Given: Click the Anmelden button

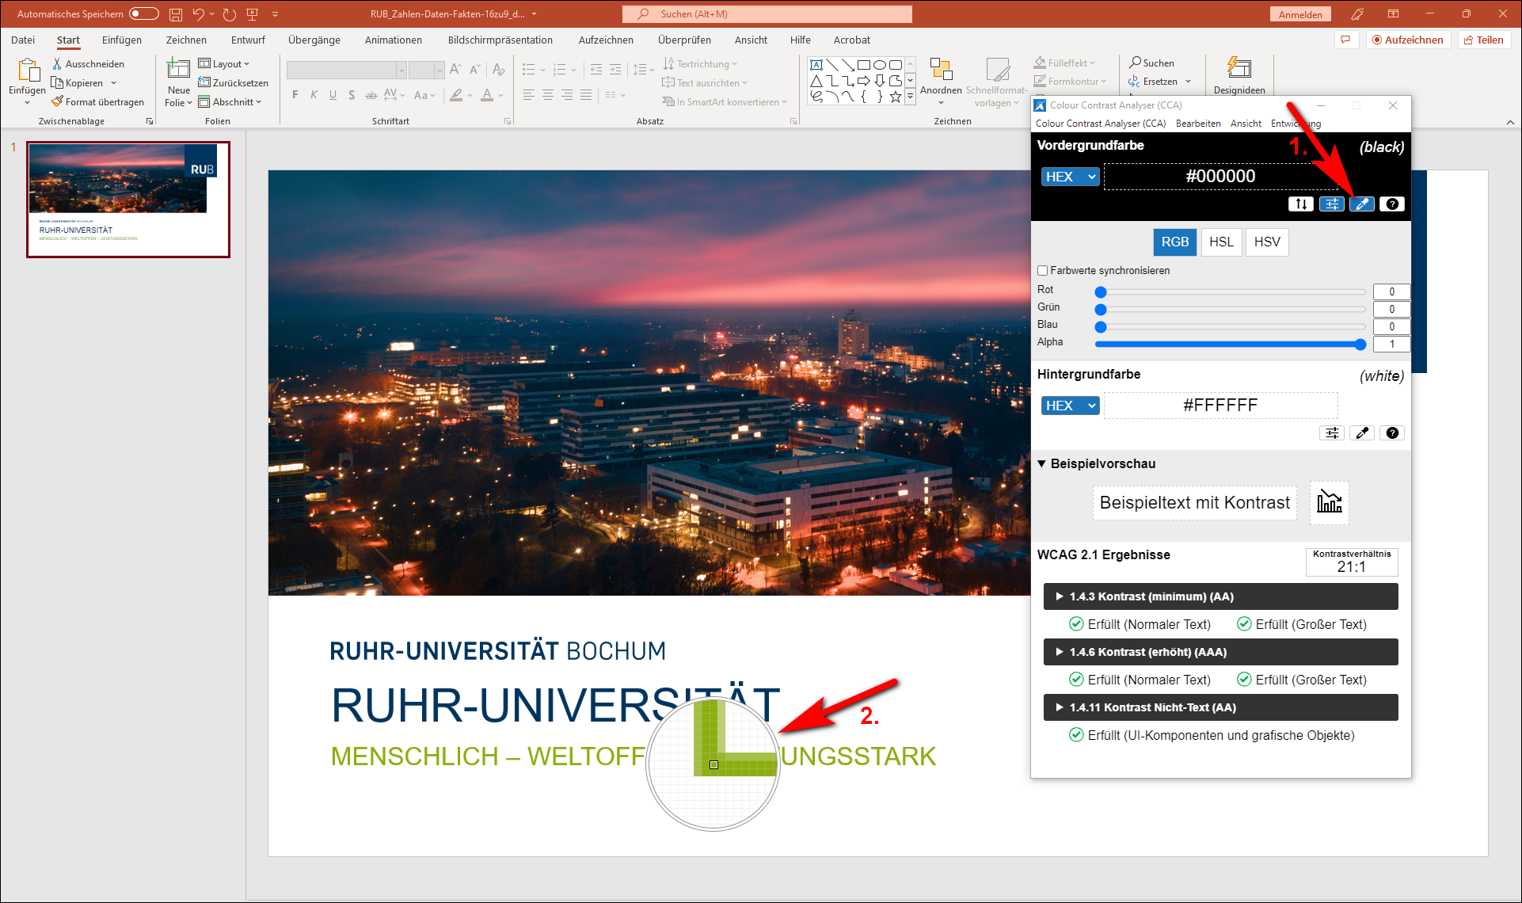Looking at the screenshot, I should click(x=1299, y=13).
